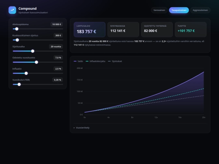Click the Vuosikulut (TER) slider handle
219x164 pixels.
(x=19, y=84)
